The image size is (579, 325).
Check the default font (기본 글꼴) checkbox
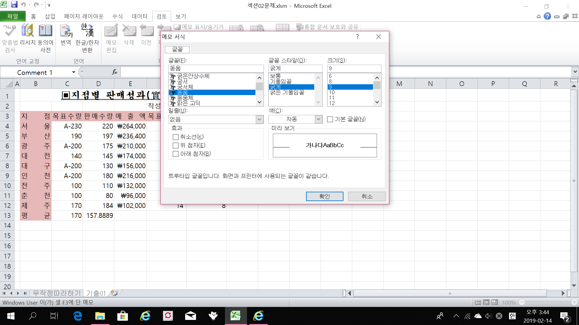click(330, 119)
